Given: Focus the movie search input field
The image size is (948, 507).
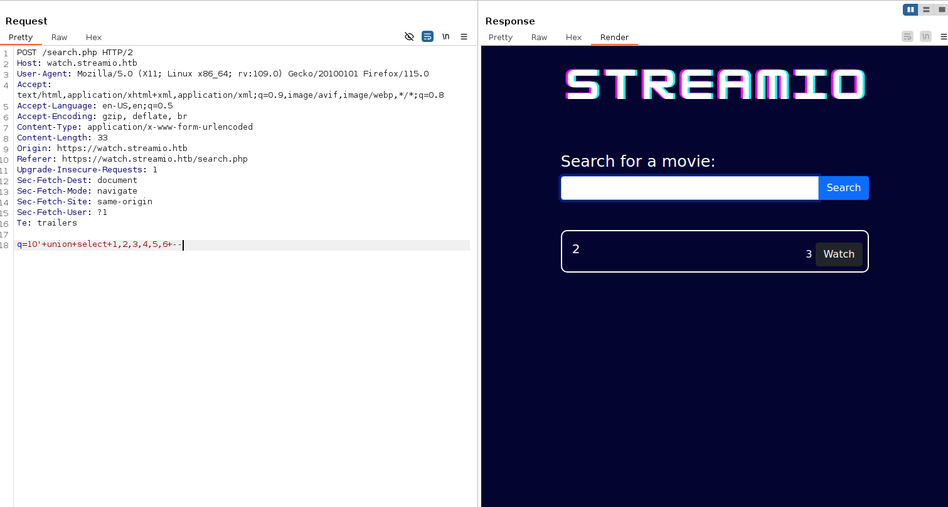Looking at the screenshot, I should point(689,188).
